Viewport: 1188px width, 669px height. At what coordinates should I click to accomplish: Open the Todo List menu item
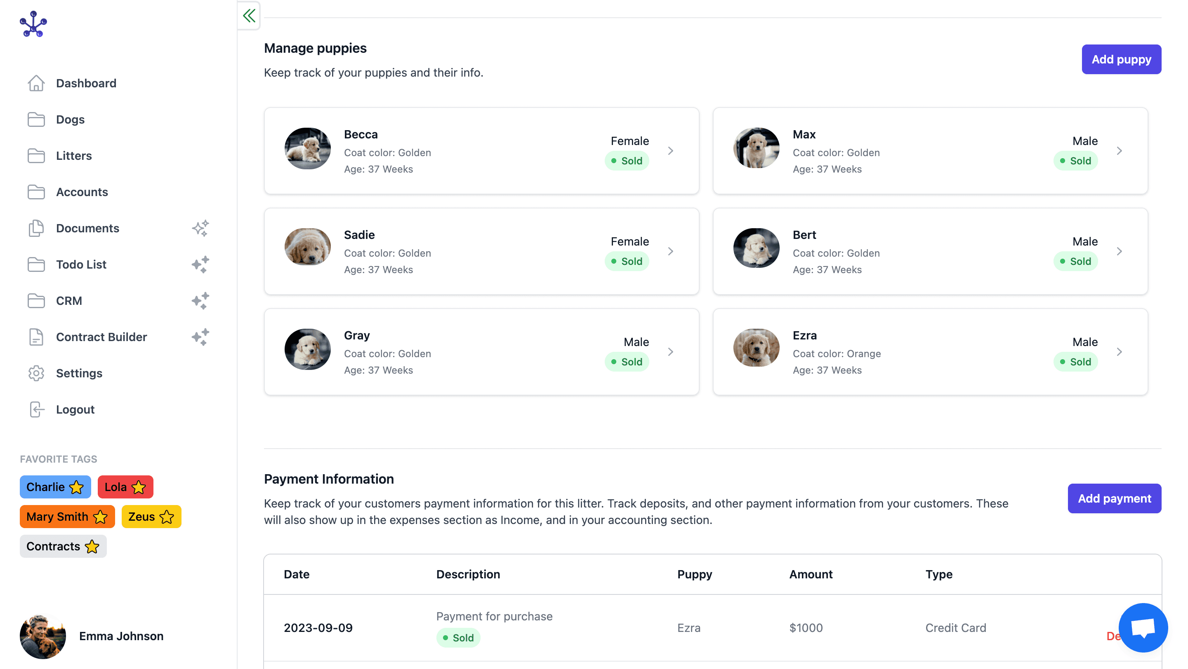click(x=81, y=264)
